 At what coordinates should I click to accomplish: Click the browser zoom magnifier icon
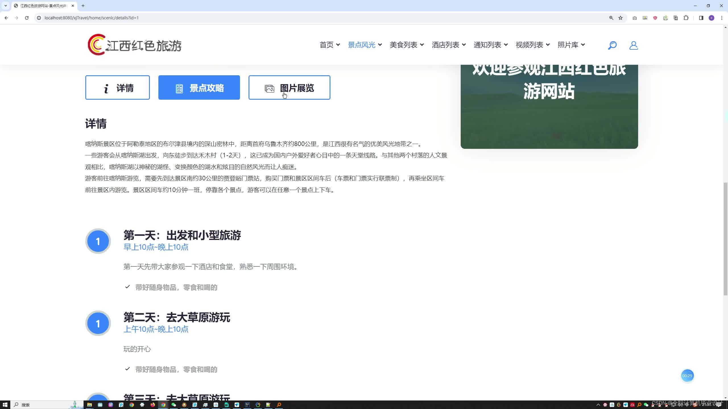pos(611,18)
